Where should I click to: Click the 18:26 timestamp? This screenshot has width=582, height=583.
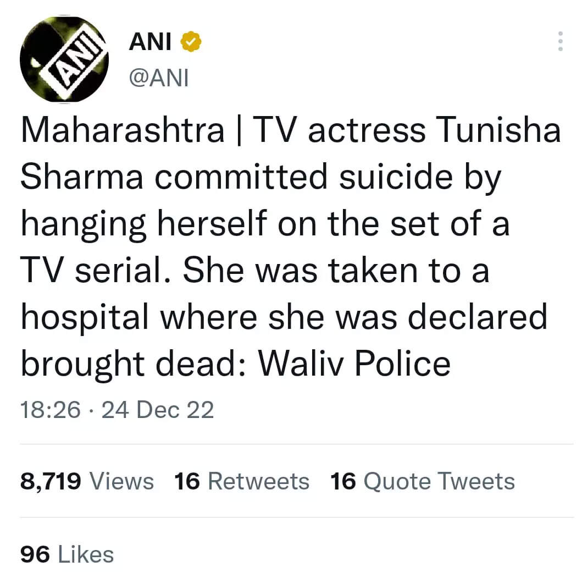[x=51, y=410]
